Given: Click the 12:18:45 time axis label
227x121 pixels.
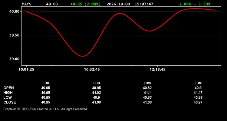Looking at the screenshot, I should [x=157, y=70].
